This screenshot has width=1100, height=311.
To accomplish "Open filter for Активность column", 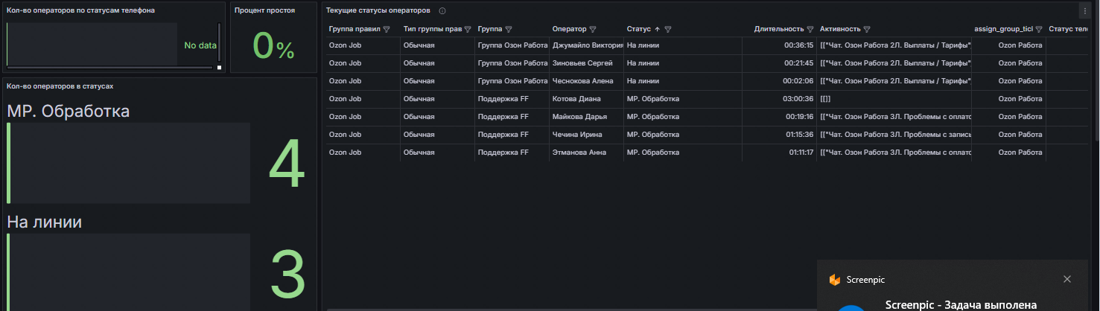I will pos(867,30).
